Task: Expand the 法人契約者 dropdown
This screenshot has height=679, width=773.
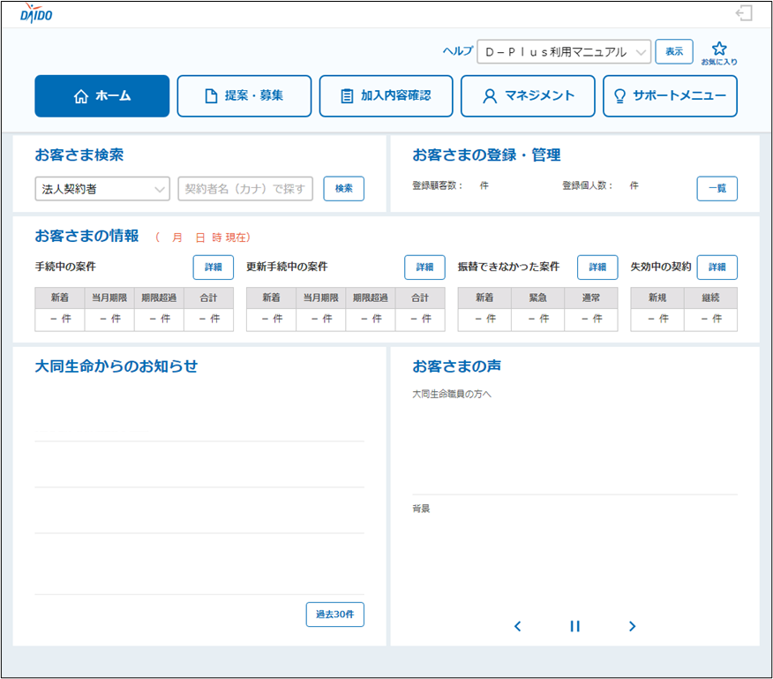Action: coord(102,188)
